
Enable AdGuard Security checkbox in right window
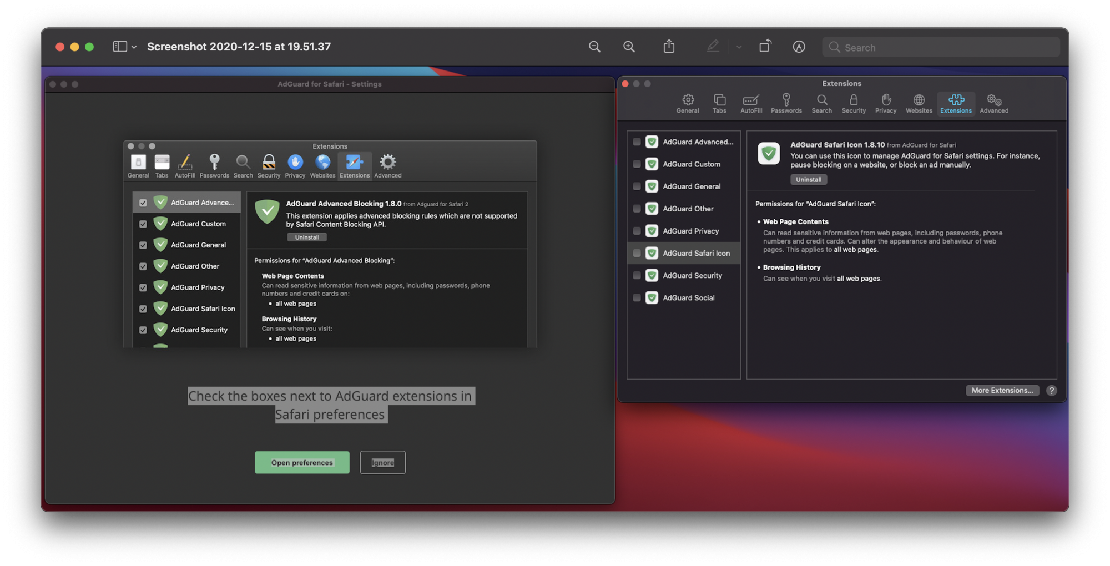click(x=637, y=275)
